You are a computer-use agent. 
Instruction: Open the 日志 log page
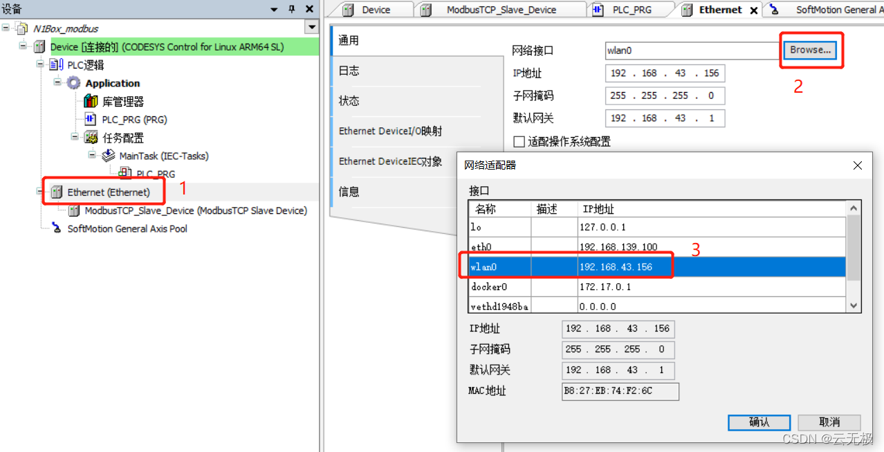tap(348, 70)
